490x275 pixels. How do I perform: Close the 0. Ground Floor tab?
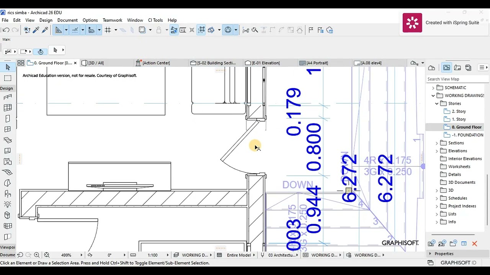coord(75,63)
